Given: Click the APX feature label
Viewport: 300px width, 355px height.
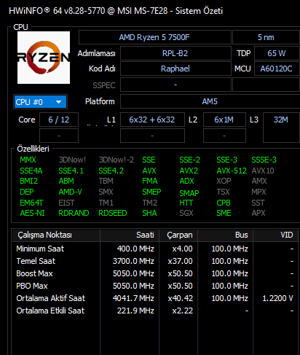Looking at the screenshot, I should [258, 213].
